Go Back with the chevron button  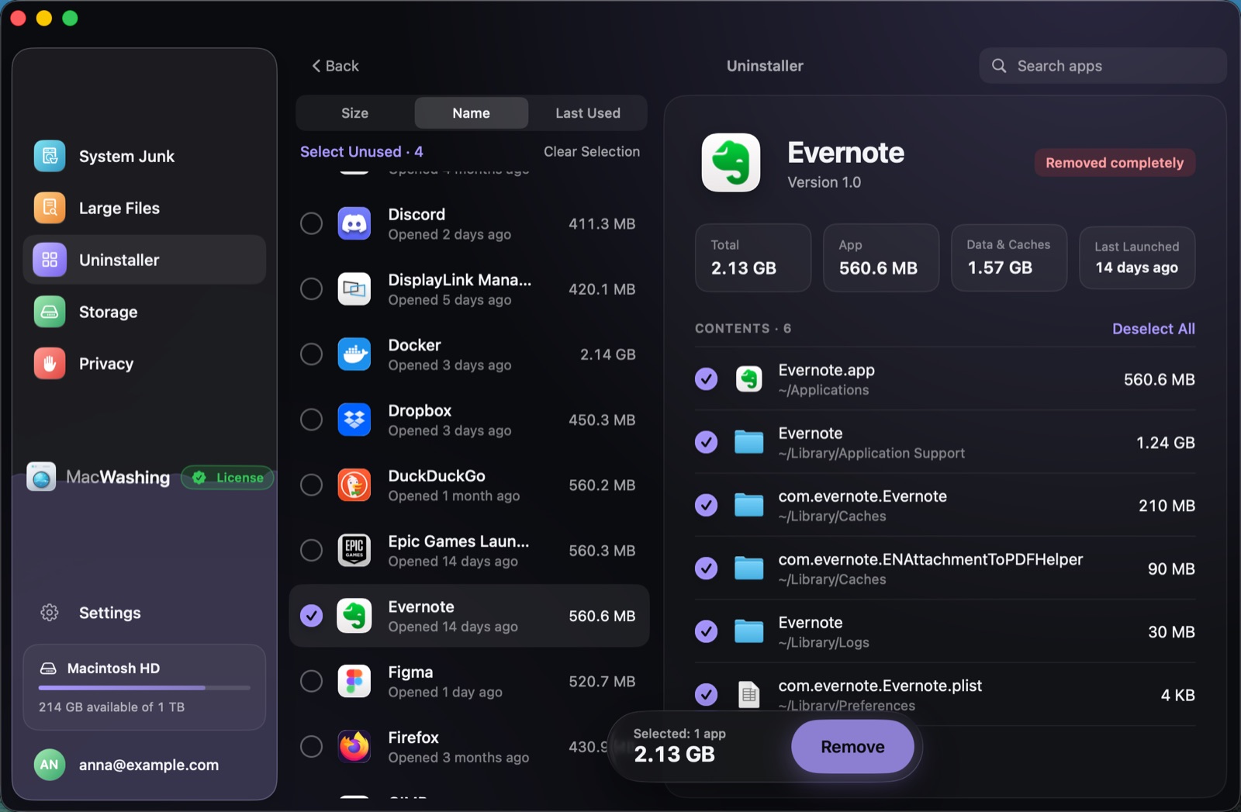coord(335,66)
